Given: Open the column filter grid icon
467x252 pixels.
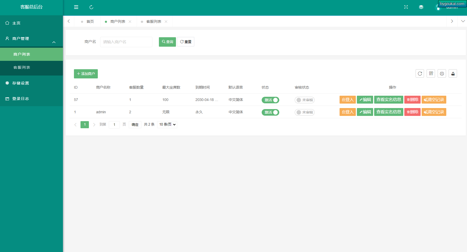Looking at the screenshot, I should [x=431, y=74].
